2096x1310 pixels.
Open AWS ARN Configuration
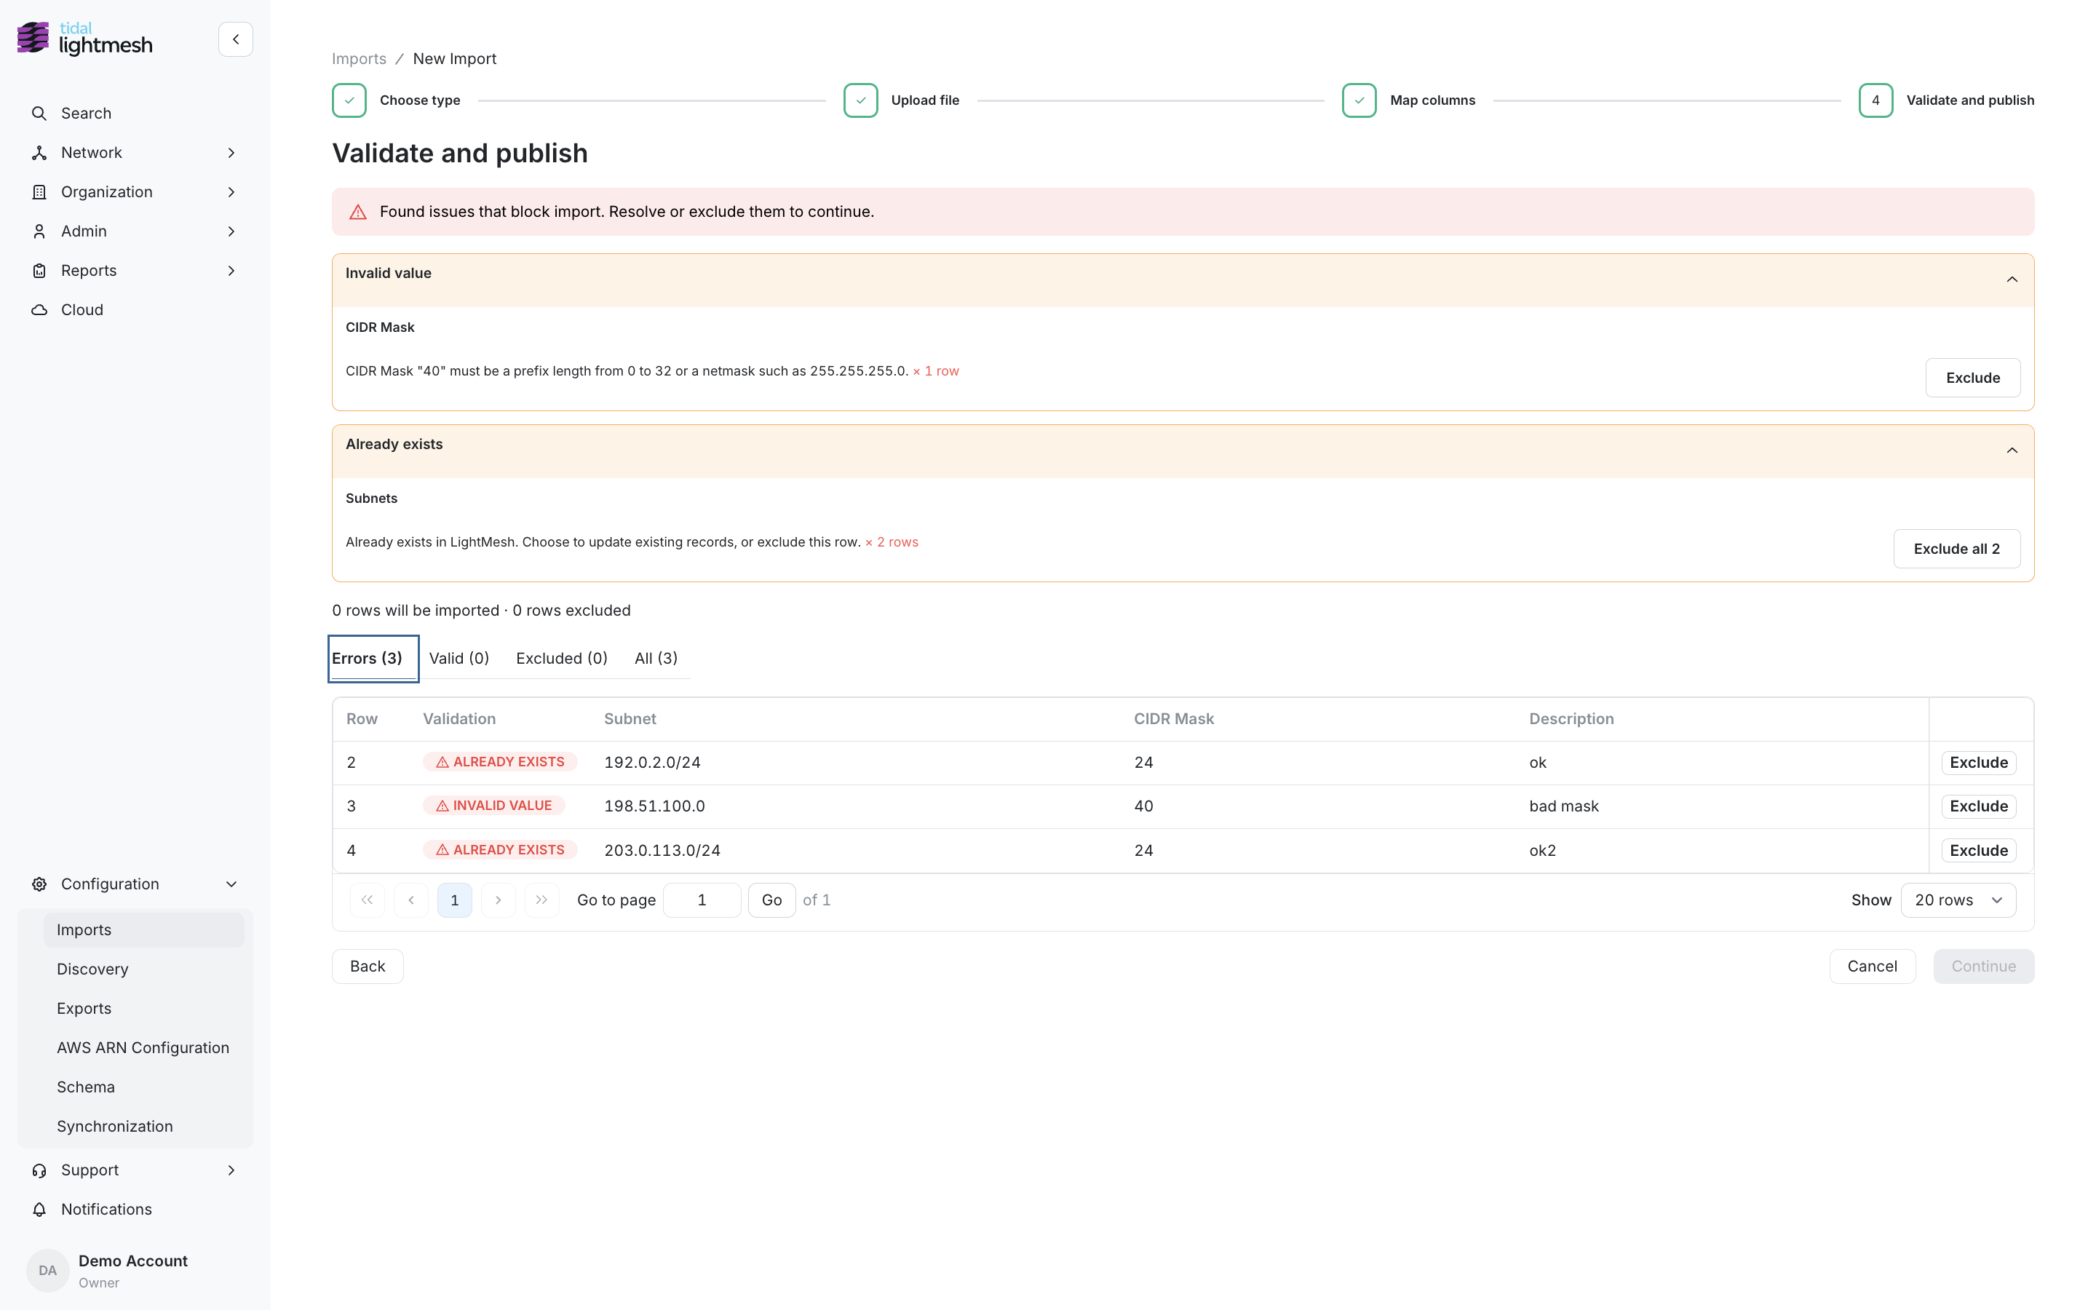tap(144, 1047)
